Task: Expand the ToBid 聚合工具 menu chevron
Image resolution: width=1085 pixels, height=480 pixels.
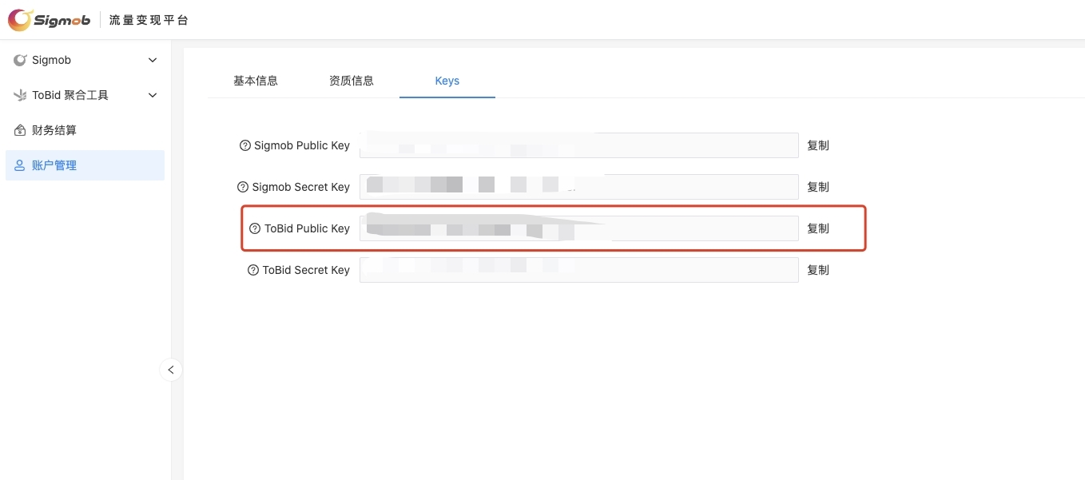Action: pyautogui.click(x=153, y=95)
